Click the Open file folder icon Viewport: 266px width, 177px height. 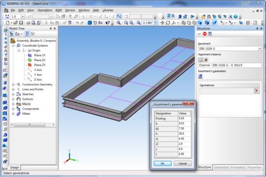pos(15,23)
